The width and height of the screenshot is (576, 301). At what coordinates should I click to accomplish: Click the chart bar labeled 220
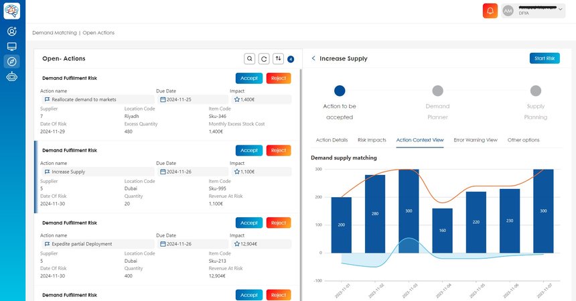tap(476, 222)
